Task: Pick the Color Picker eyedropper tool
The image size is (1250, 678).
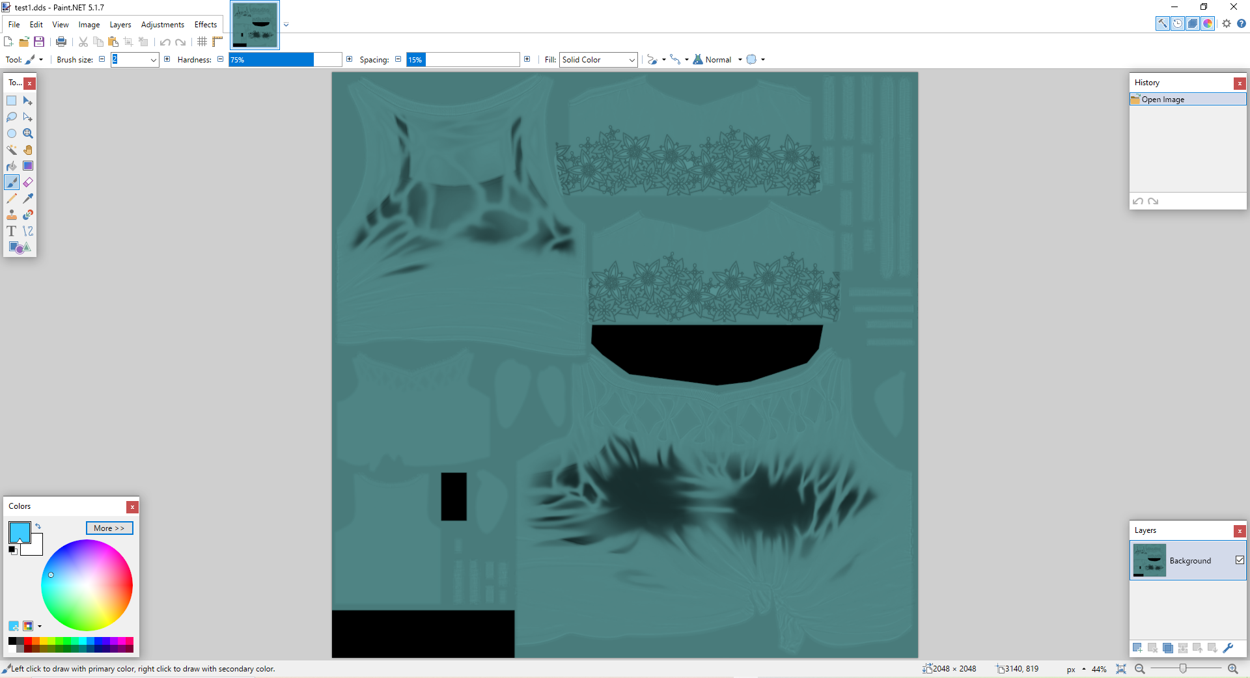Action: [x=28, y=198]
